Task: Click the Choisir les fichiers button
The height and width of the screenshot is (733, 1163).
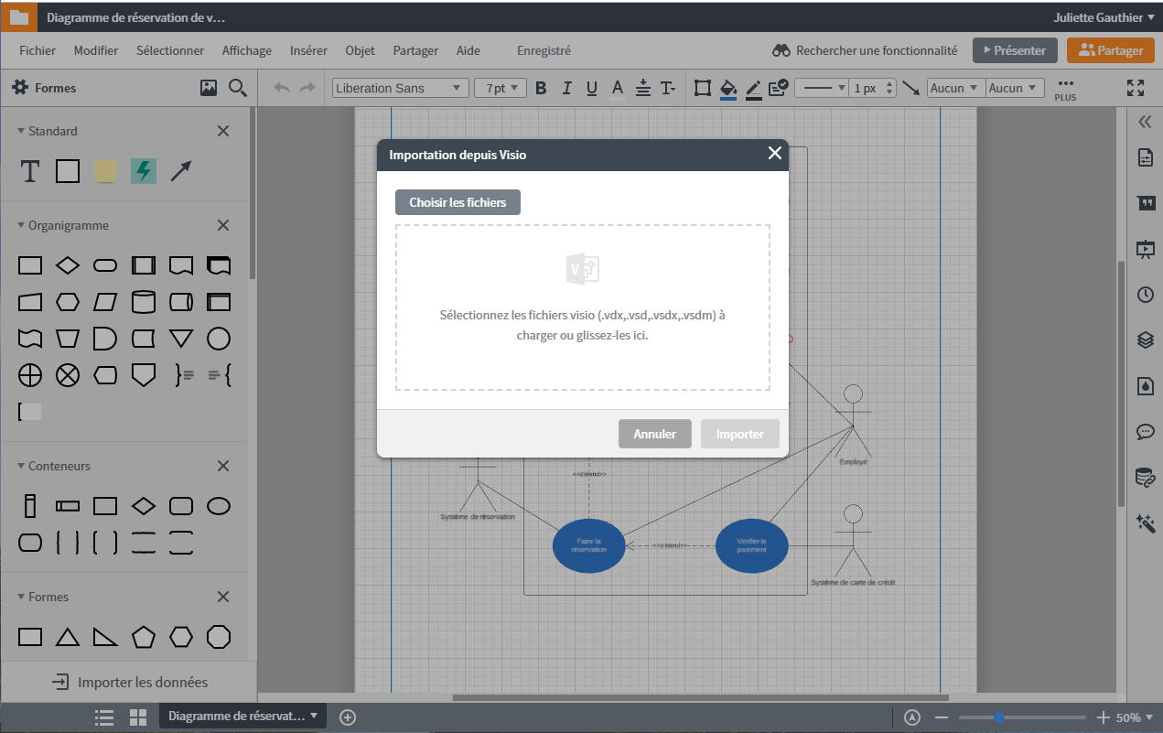Action: pos(458,201)
